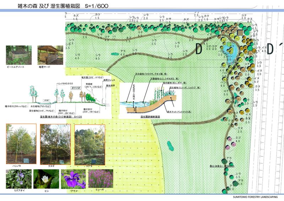Select the ミズアオイ flower photo
This screenshot has height=201, width=284.
click(x=19, y=179)
